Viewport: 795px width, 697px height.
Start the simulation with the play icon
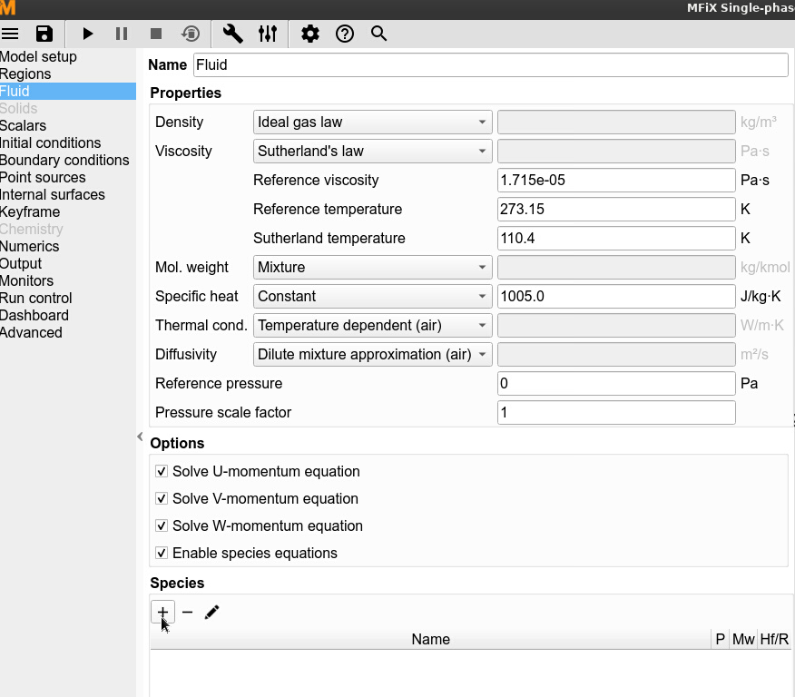[x=88, y=34]
